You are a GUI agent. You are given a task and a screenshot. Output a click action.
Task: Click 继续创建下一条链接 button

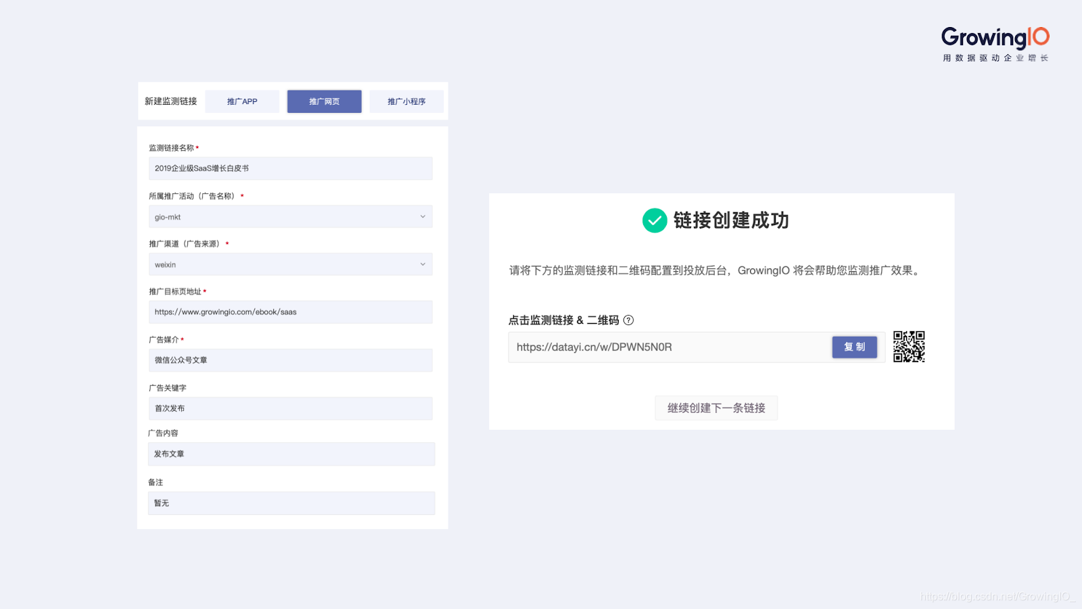[x=716, y=408]
